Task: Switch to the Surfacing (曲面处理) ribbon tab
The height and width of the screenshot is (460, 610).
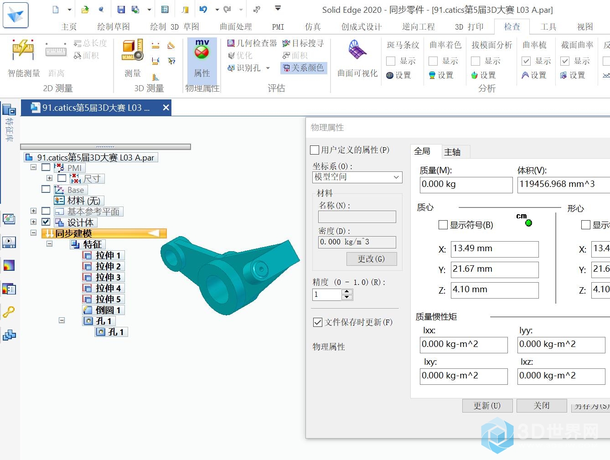Action: (236, 27)
